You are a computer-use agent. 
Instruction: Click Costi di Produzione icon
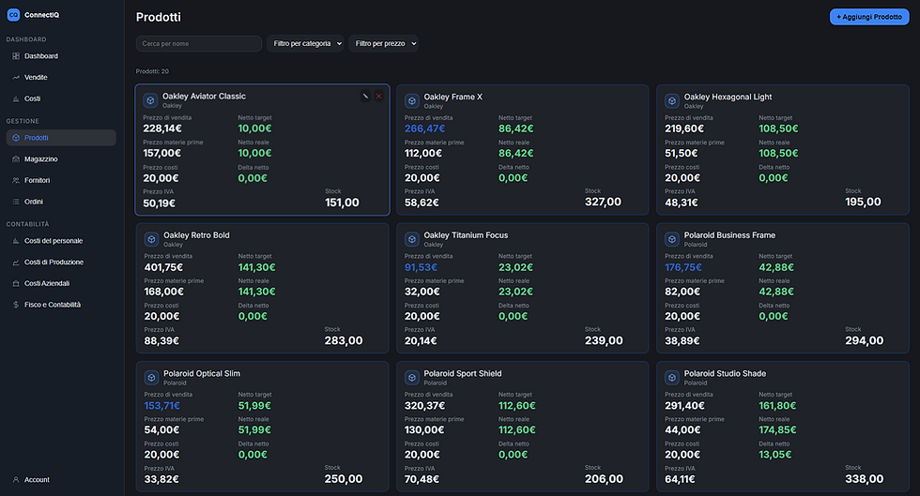click(16, 263)
